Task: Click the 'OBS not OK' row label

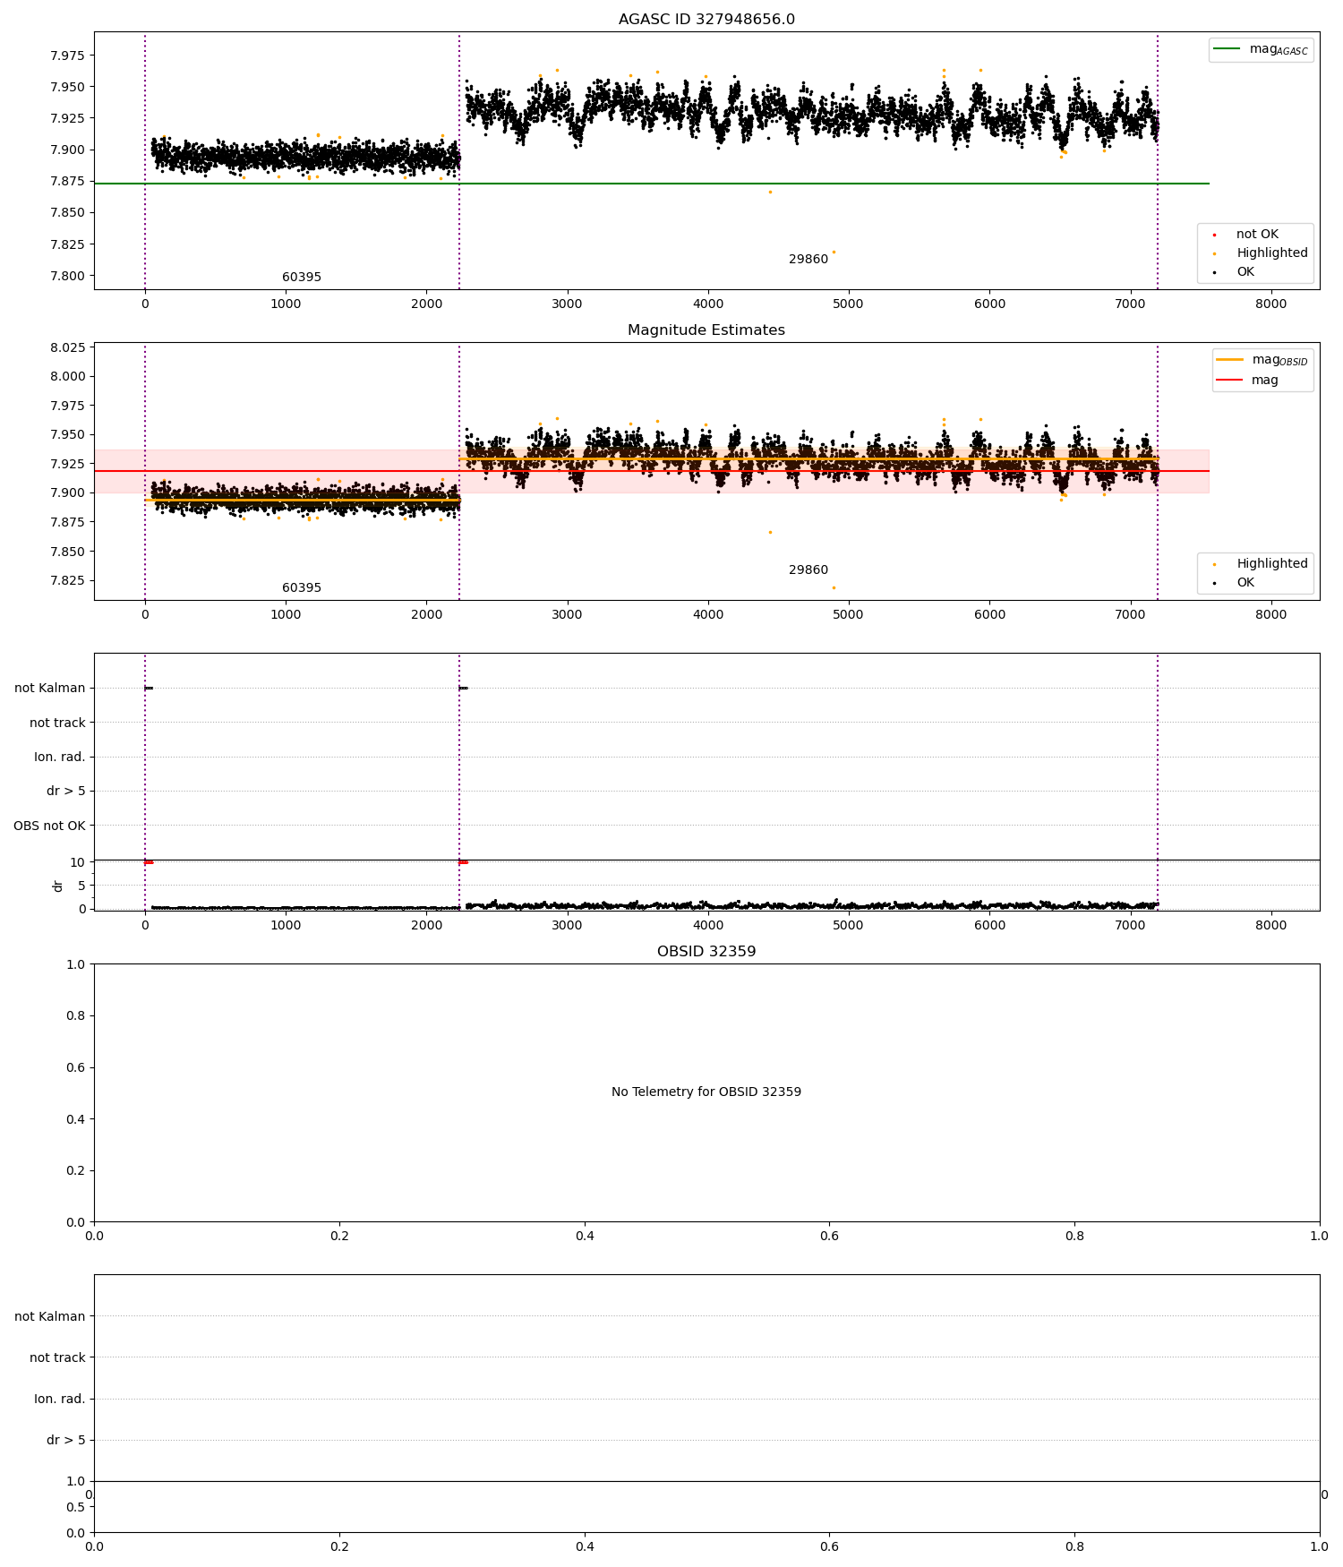Action: (49, 826)
